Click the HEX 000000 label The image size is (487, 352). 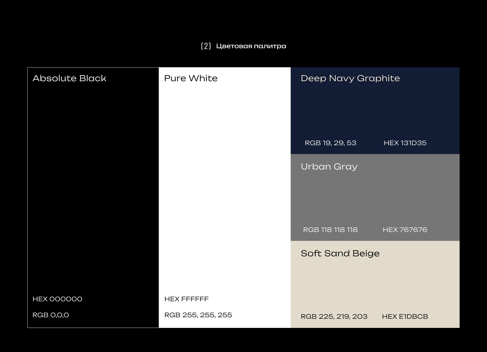coord(57,299)
